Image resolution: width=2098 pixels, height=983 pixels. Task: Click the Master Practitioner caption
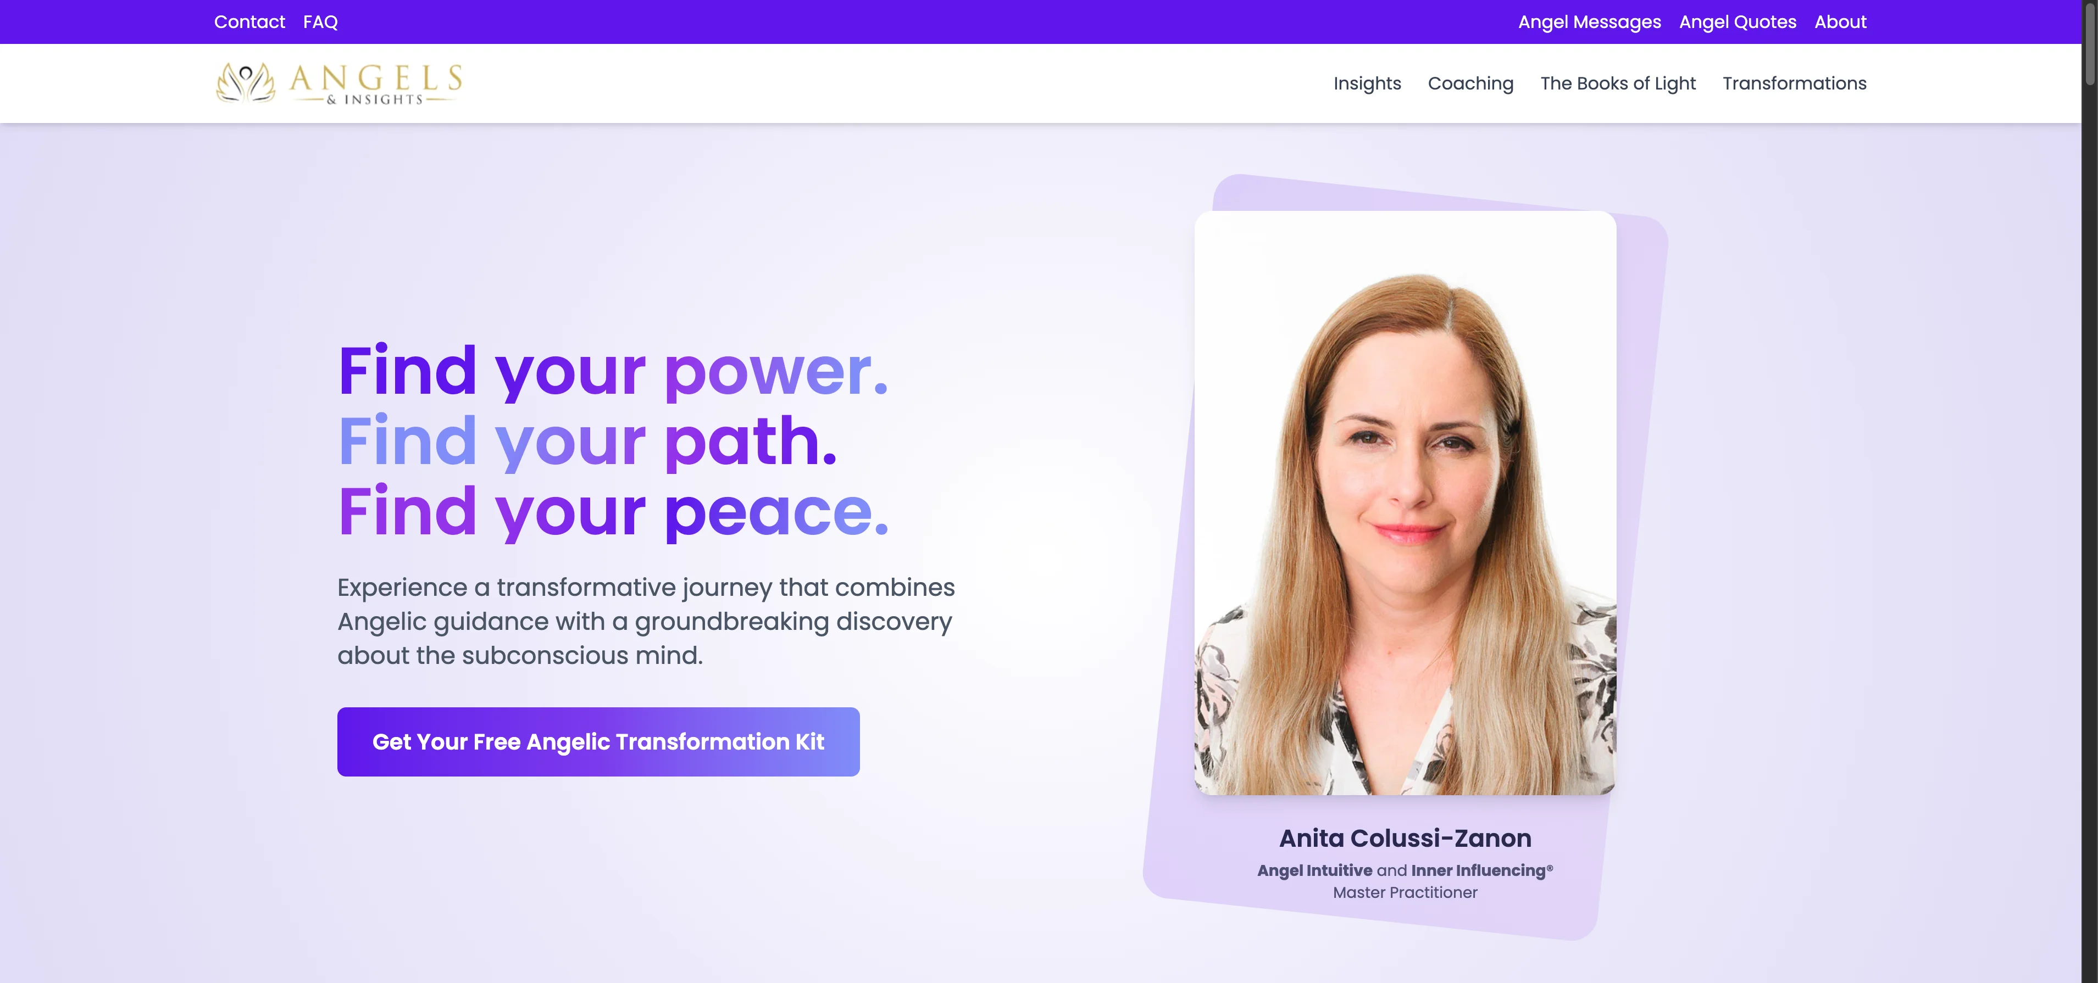click(x=1405, y=893)
